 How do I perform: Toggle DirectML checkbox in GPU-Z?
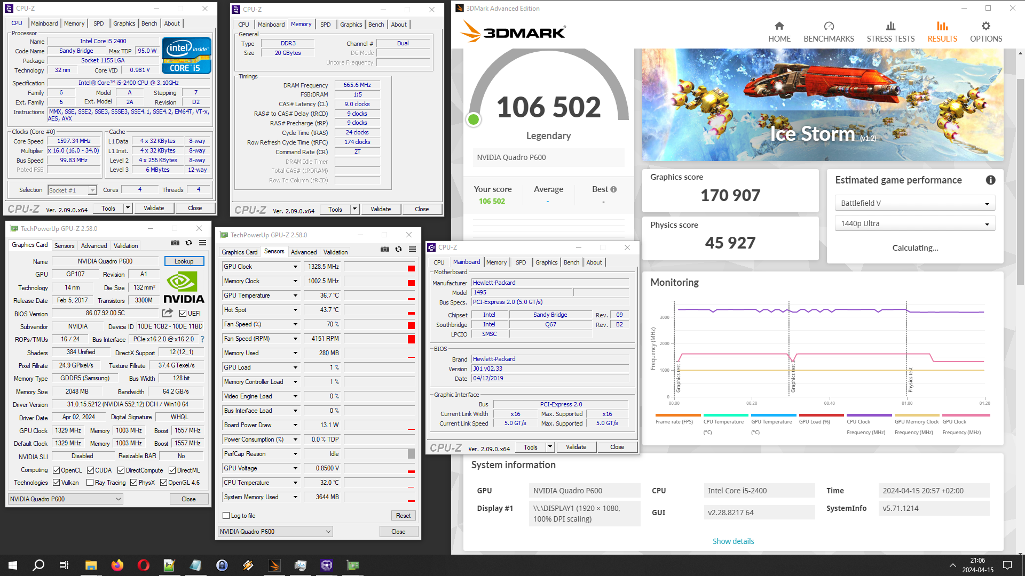pos(172,470)
